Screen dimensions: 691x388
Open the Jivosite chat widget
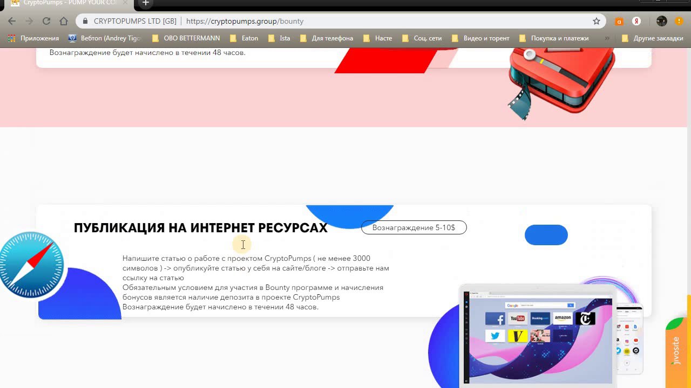pyautogui.click(x=677, y=352)
